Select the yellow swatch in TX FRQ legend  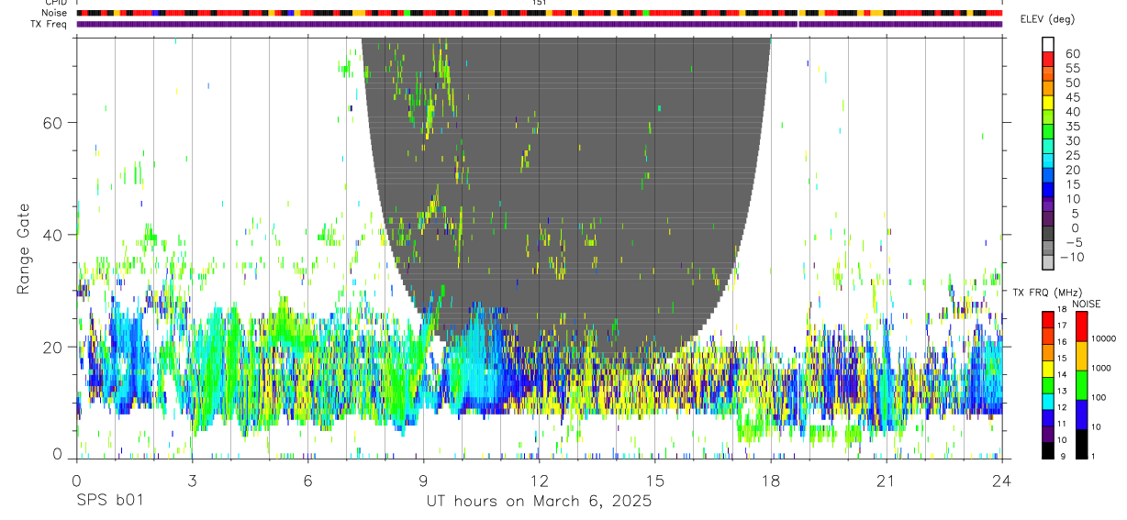coord(1047,370)
